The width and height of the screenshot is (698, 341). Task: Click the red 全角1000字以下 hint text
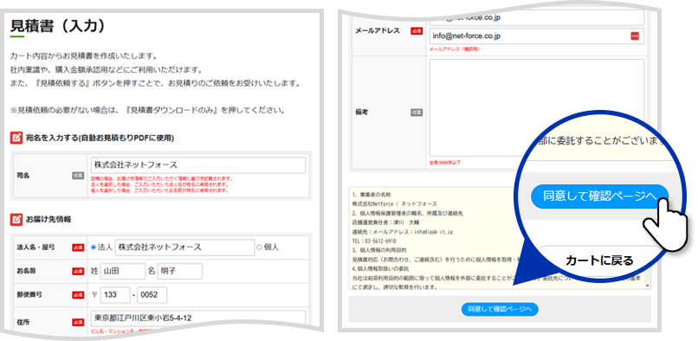pos(445,163)
